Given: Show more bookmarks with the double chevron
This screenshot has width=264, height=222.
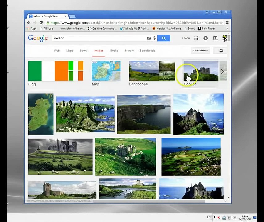Looking at the screenshot, I should click(227, 29).
